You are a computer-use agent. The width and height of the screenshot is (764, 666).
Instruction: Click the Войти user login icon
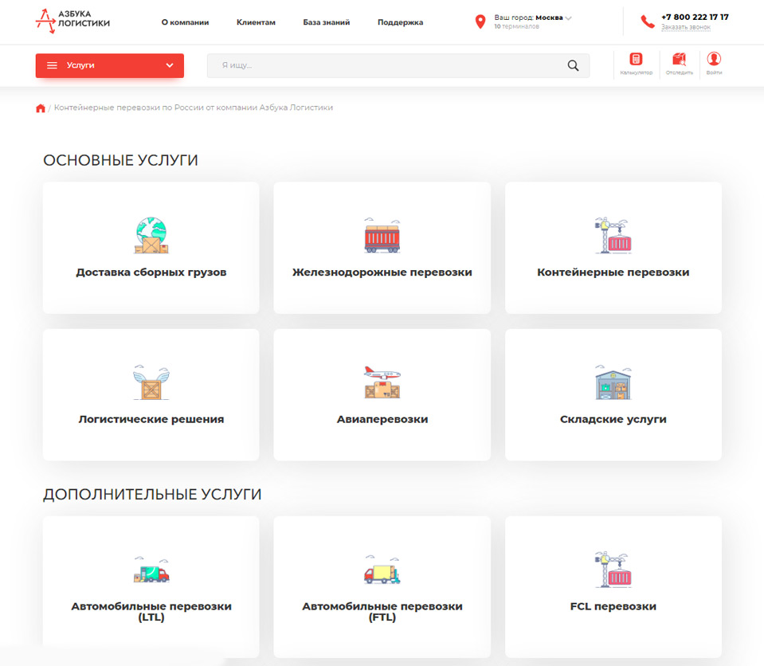coord(714,59)
